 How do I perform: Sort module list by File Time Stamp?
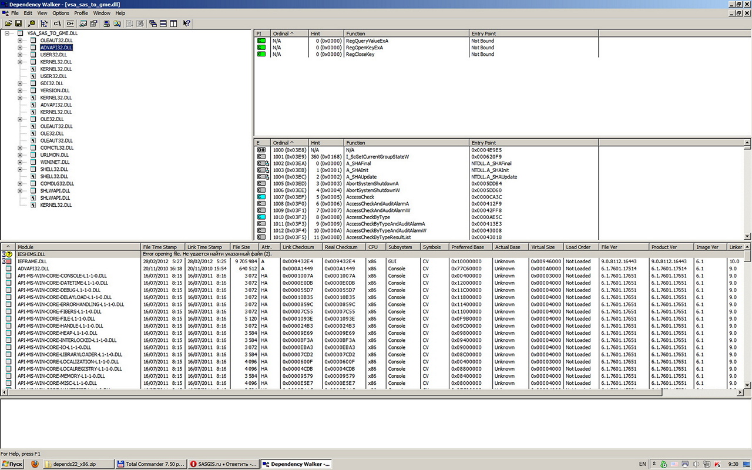pos(163,247)
